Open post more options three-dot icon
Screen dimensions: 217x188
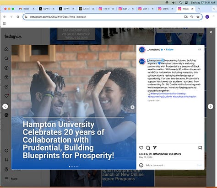pos(200,50)
